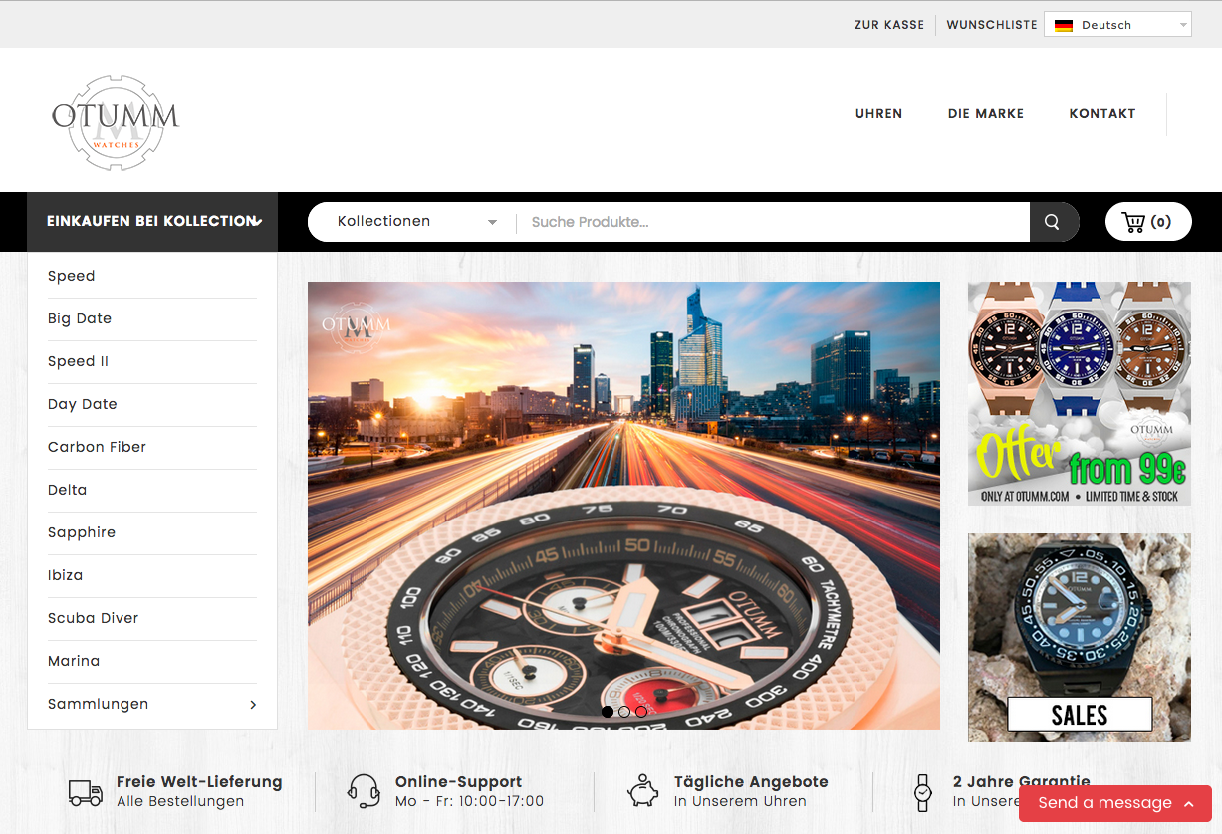Click the Alle Bestellungen text
The width and height of the screenshot is (1222, 834).
point(180,801)
